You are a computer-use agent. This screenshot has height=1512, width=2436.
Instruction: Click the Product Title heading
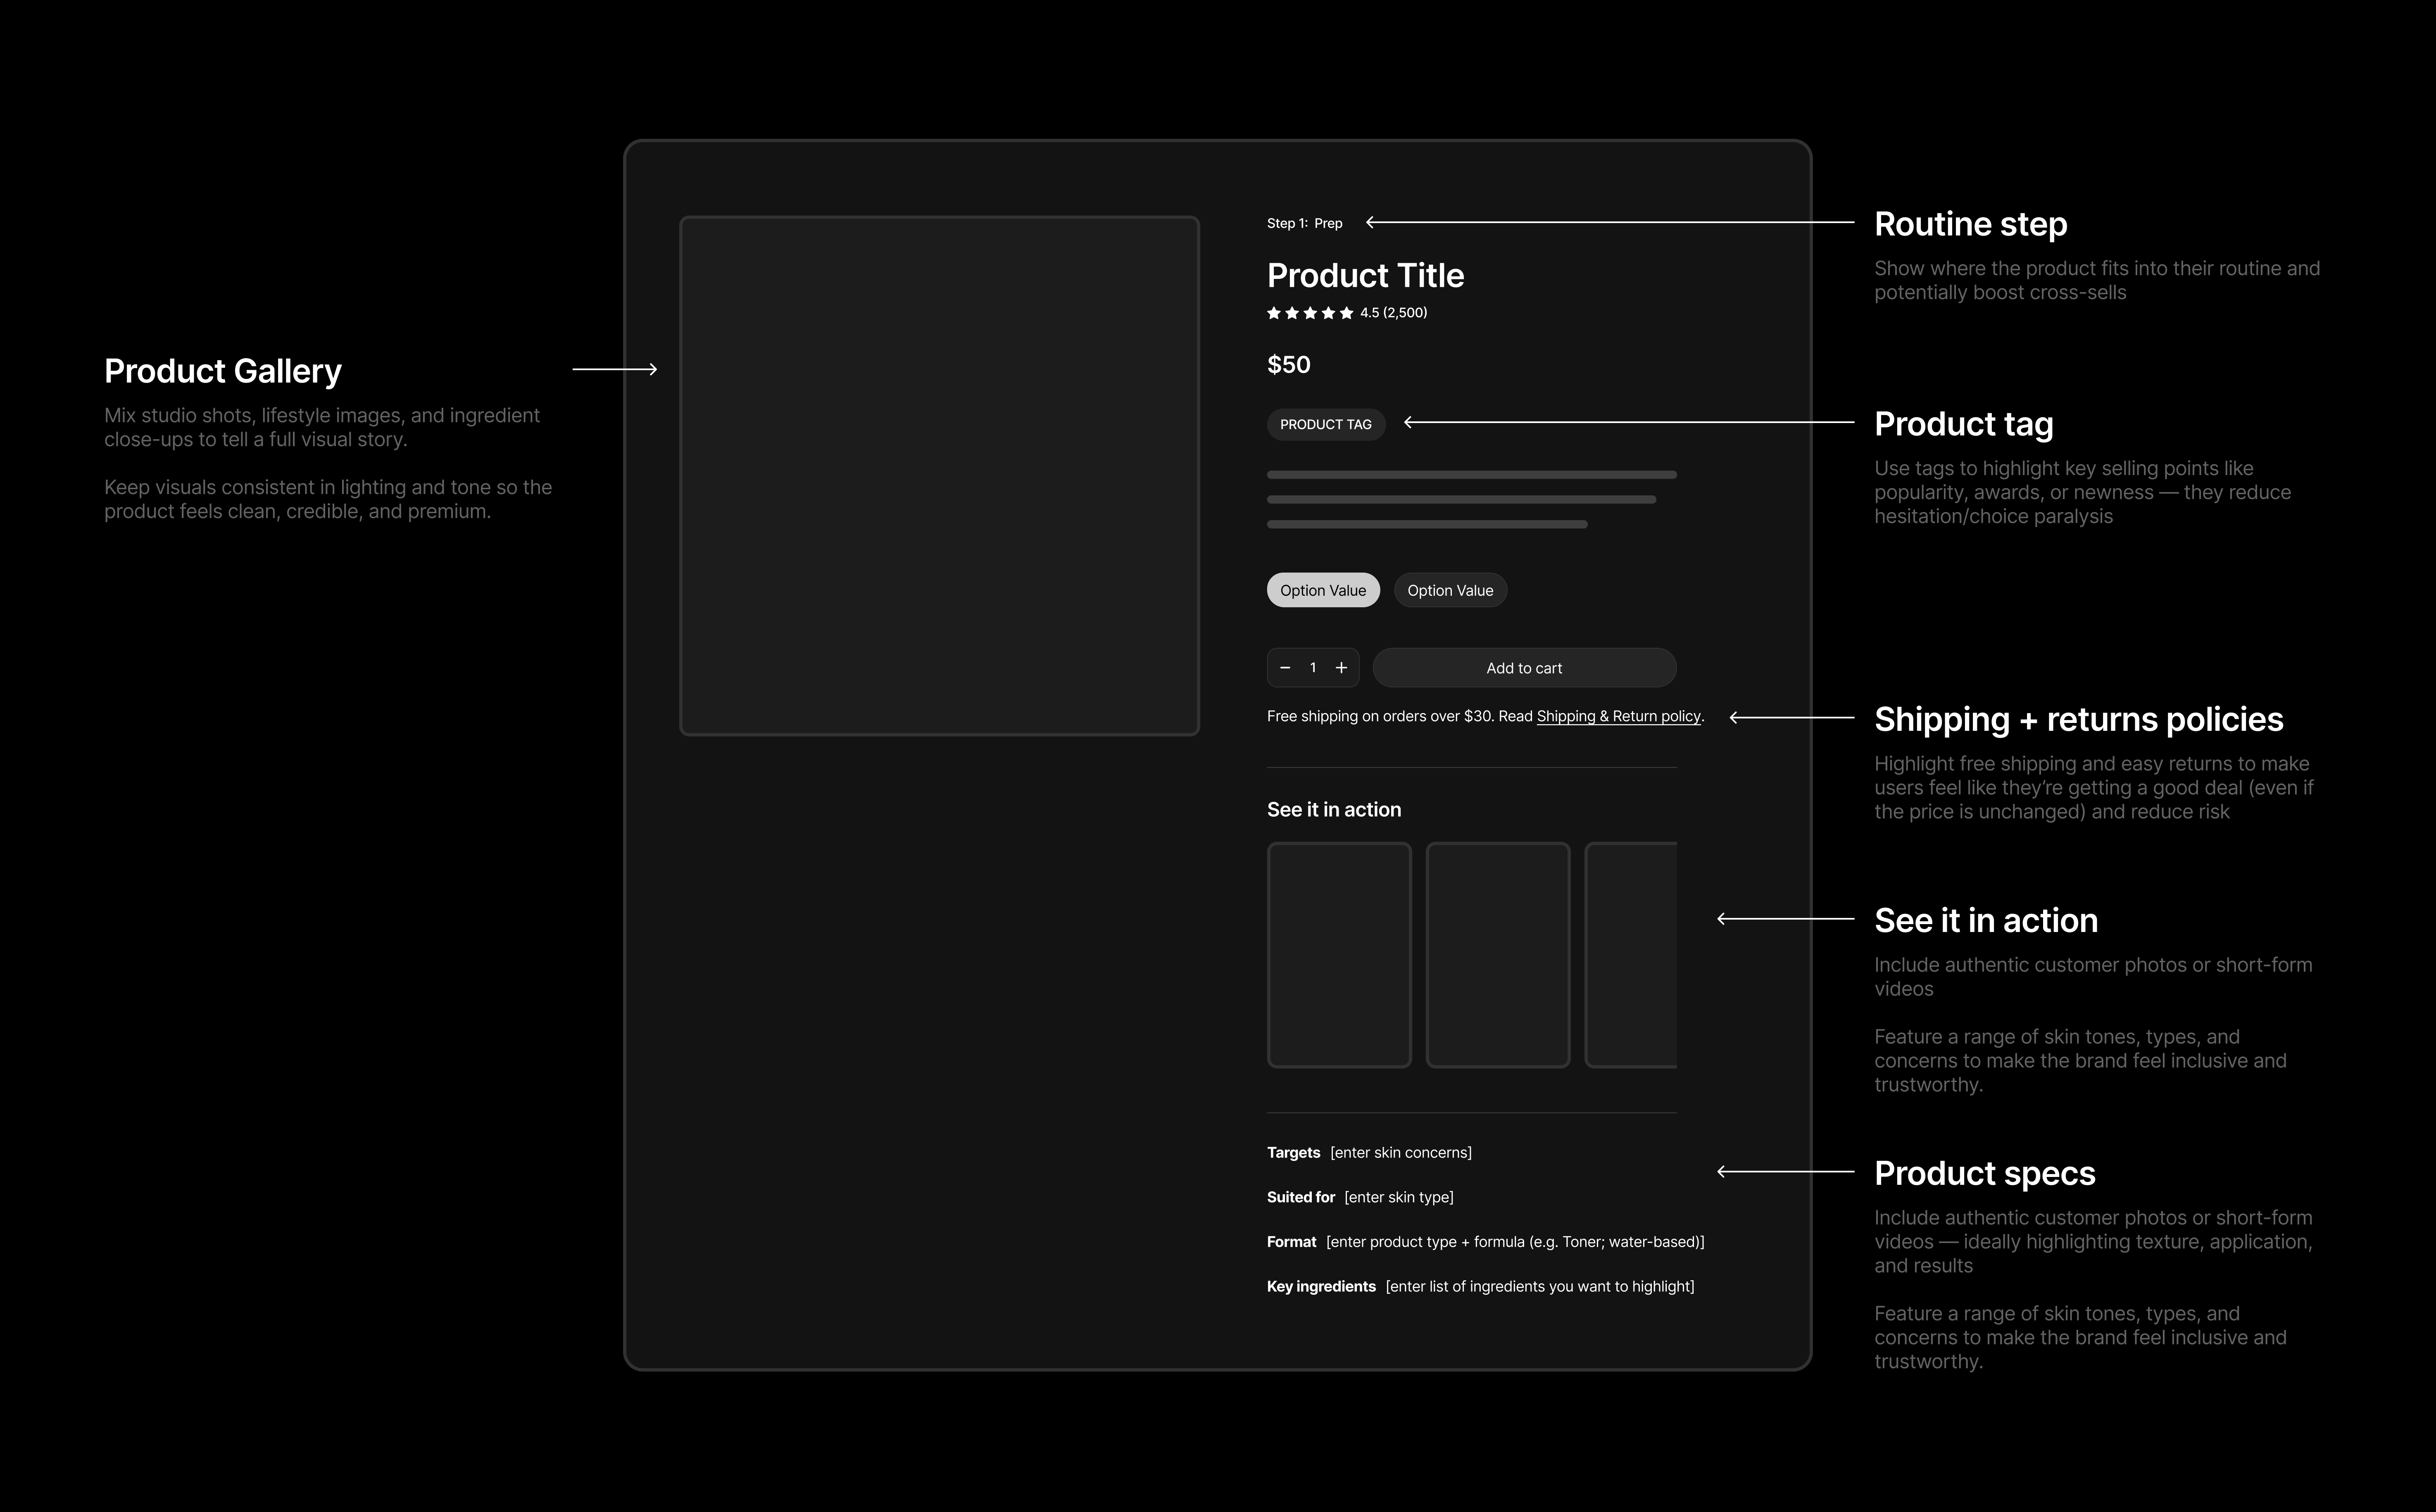[x=1365, y=275]
